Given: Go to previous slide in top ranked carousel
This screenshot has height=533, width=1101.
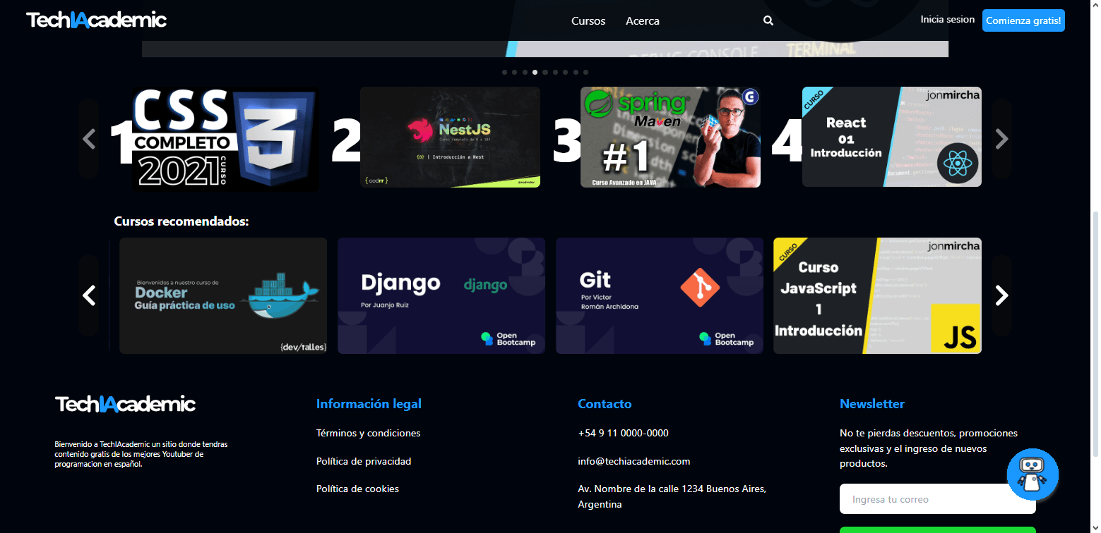Looking at the screenshot, I should 89,139.
